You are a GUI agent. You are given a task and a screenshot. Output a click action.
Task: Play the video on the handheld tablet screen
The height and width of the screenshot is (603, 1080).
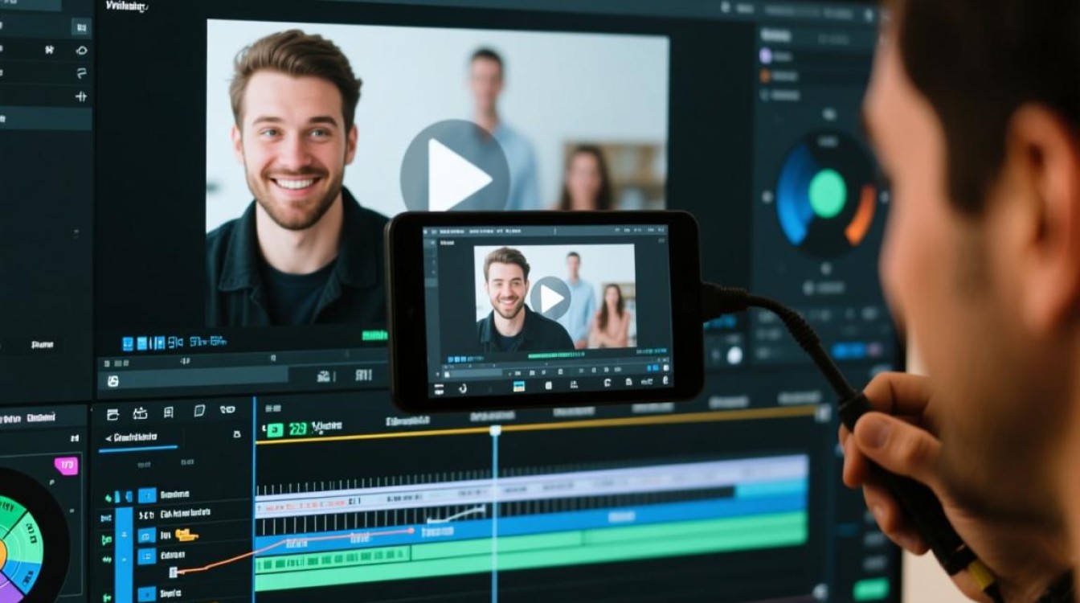tap(550, 298)
